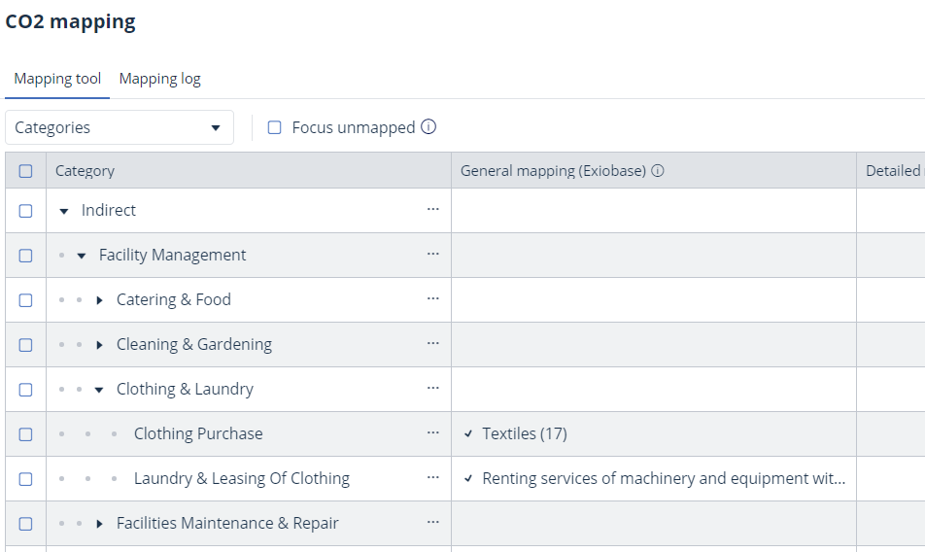Open the Categories dropdown
925x552 pixels.
(119, 127)
